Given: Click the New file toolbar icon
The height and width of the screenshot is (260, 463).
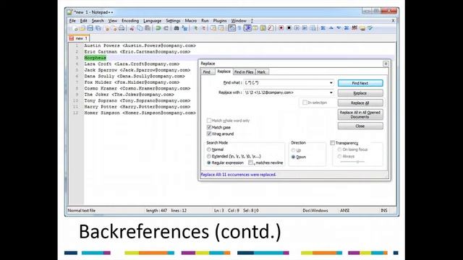Looking at the screenshot, I should 75,28.
